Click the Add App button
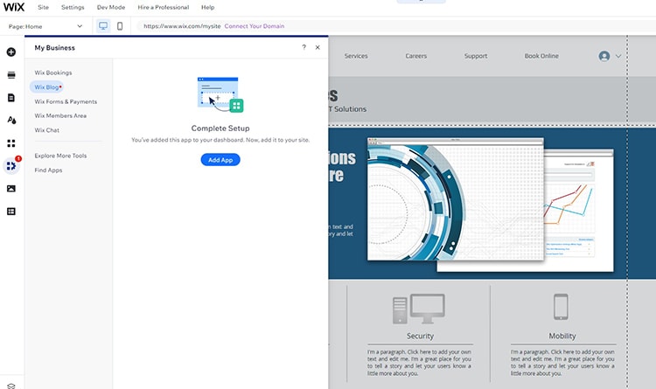The width and height of the screenshot is (656, 389). [220, 160]
